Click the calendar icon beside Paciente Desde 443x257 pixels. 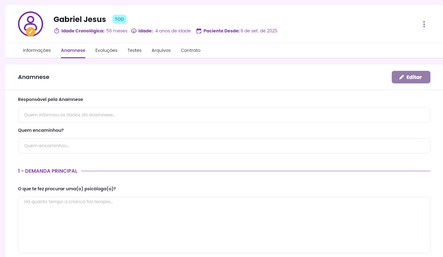tap(199, 31)
